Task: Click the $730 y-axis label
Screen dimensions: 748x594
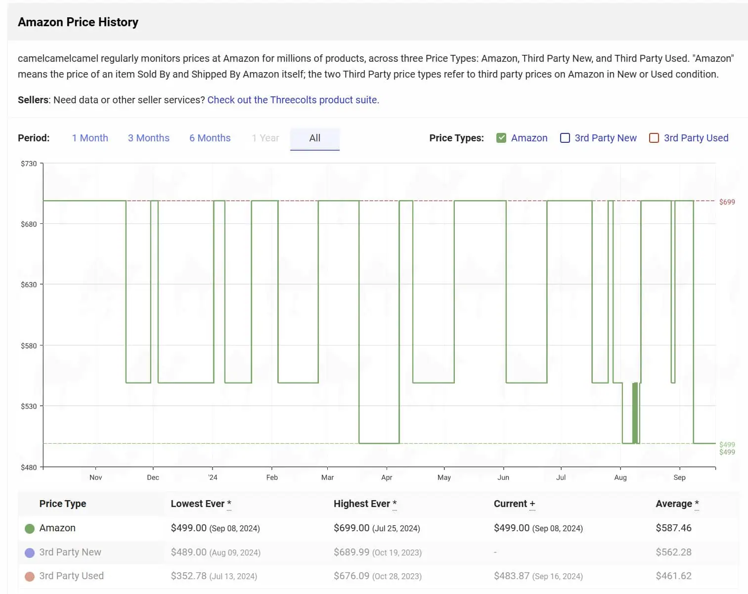Action: tap(29, 164)
